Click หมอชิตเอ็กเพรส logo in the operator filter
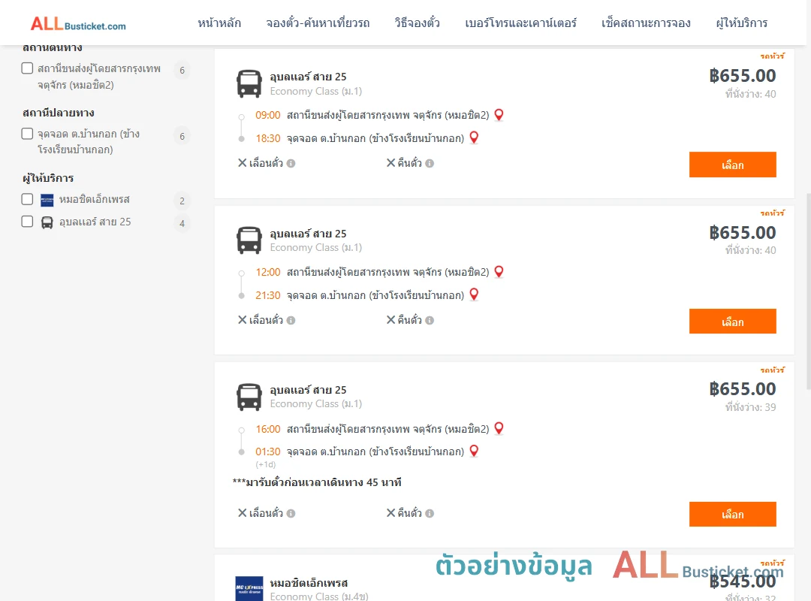The image size is (811, 601). point(47,200)
